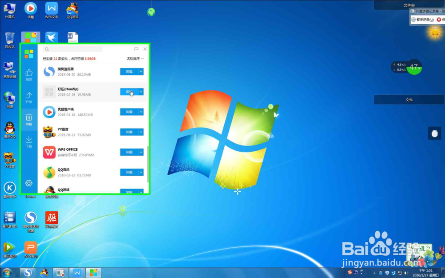The image size is (445, 278).
Task: Open the 搜狗高速浏览器 desktop shortcut
Action: [x=31, y=222]
